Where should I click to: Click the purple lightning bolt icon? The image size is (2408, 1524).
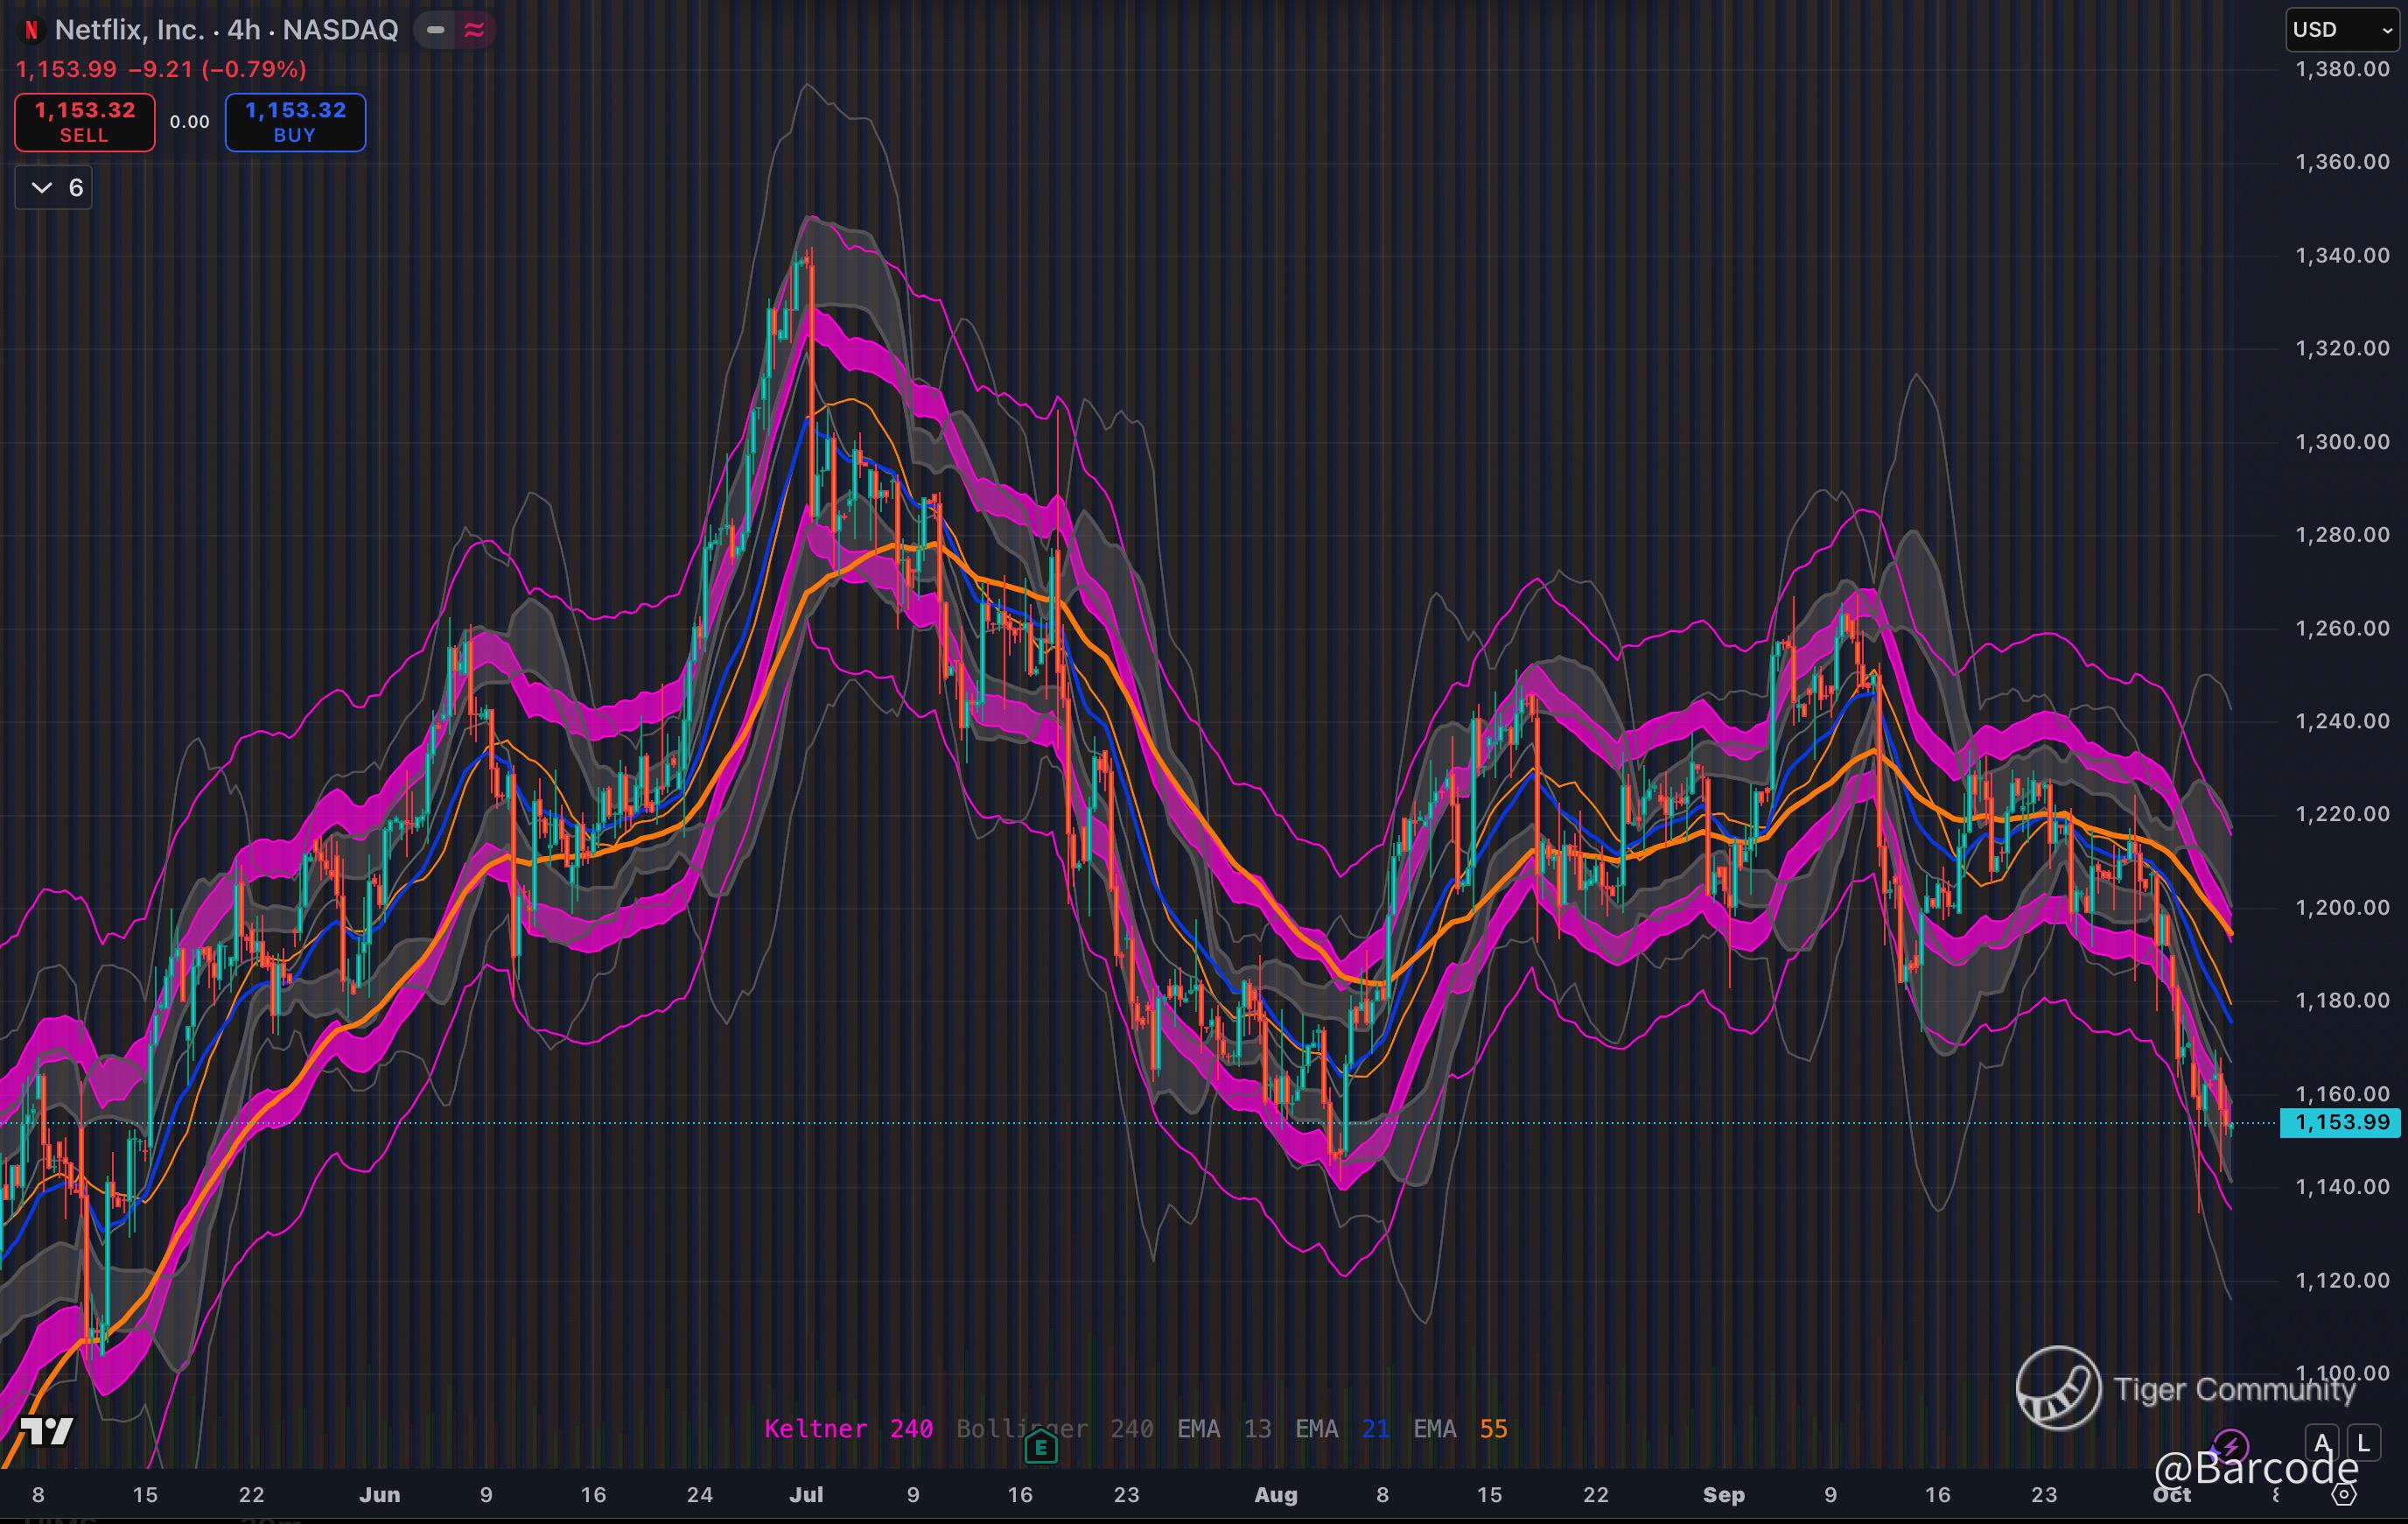tap(2230, 1446)
